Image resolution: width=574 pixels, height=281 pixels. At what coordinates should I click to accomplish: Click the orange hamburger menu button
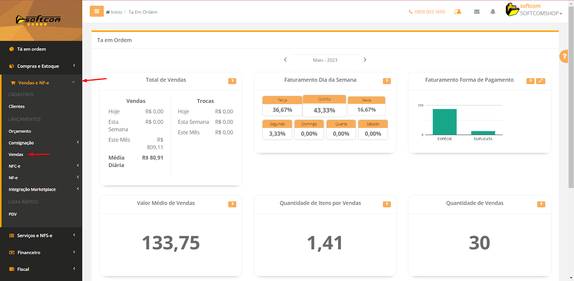click(97, 11)
